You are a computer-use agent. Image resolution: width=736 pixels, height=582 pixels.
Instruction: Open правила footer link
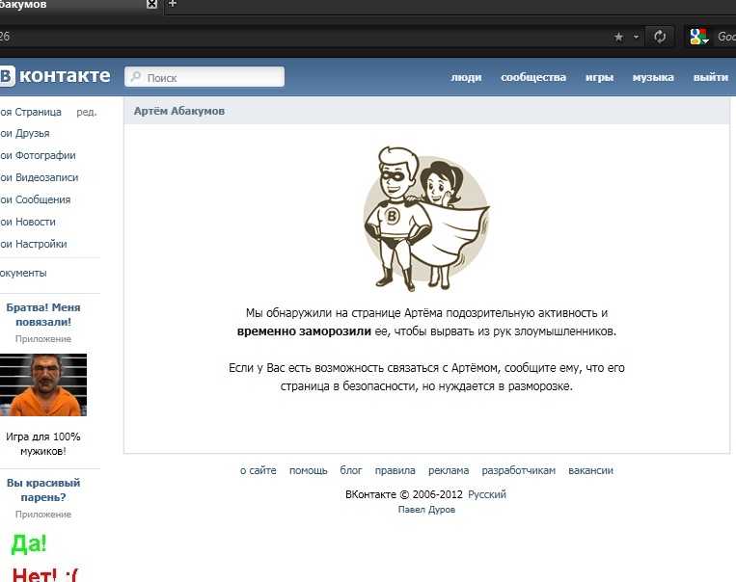click(395, 470)
